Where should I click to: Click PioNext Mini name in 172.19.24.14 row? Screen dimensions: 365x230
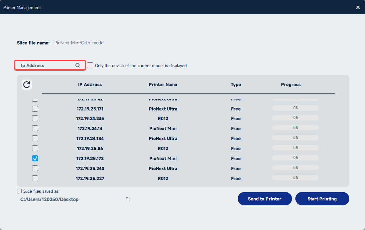(163, 128)
